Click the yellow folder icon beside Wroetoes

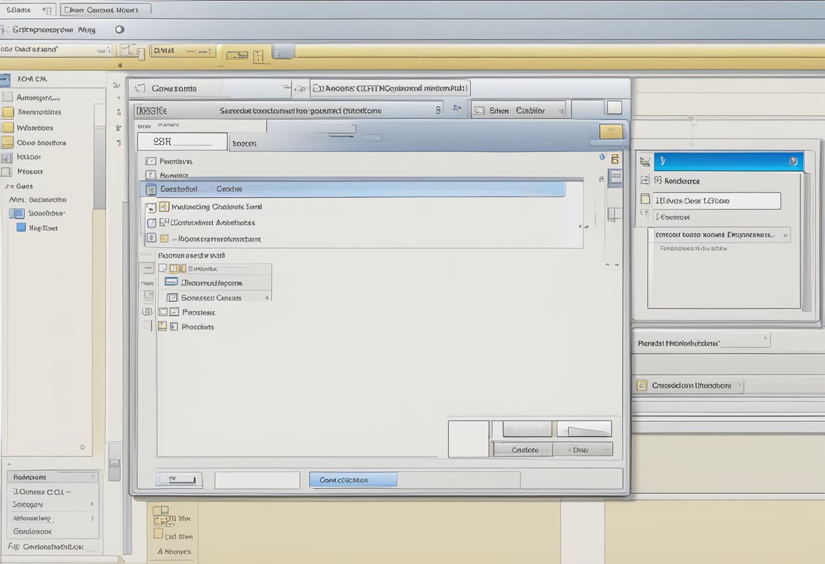coord(7,127)
